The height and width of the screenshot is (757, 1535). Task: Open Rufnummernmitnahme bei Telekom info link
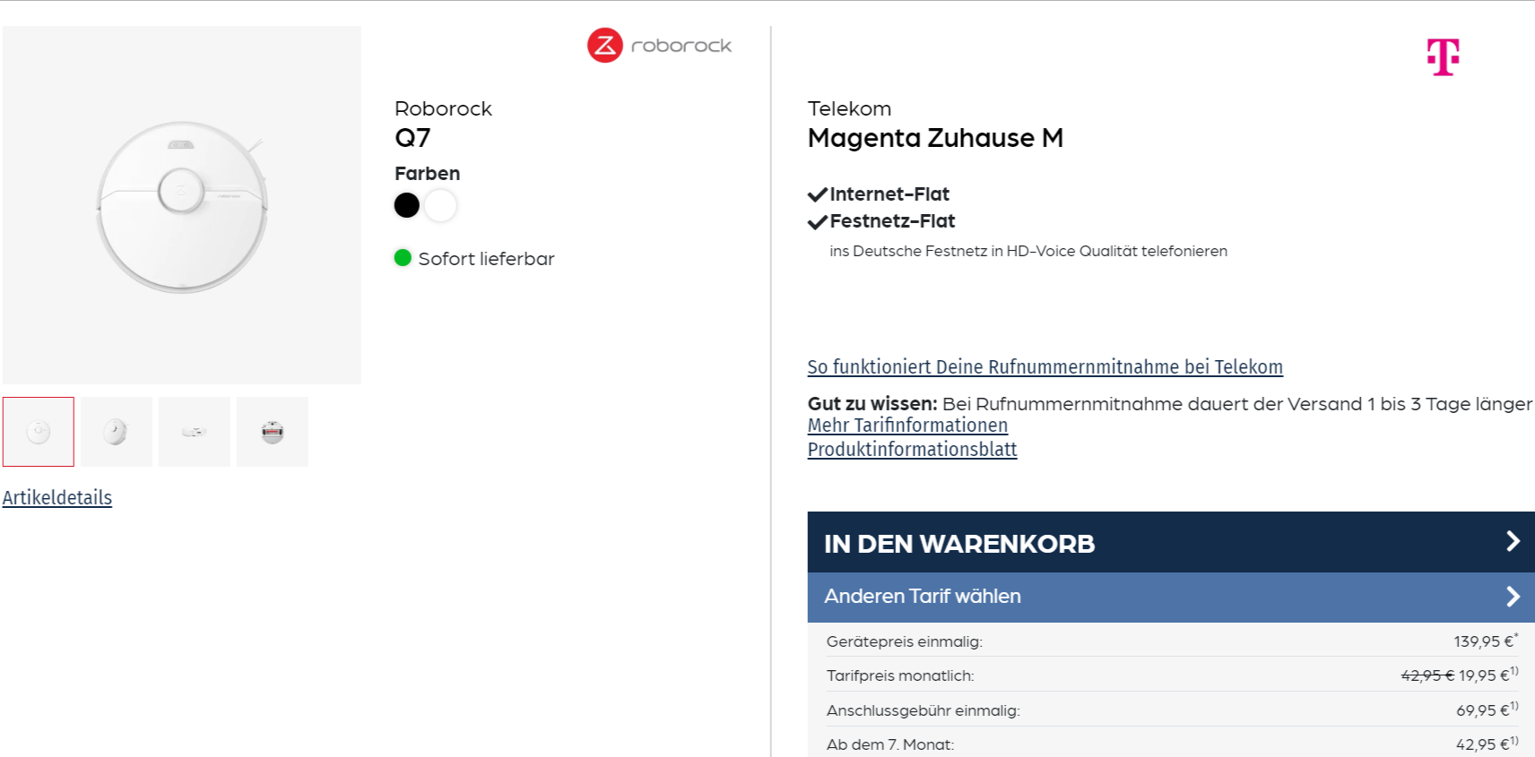tap(1045, 366)
